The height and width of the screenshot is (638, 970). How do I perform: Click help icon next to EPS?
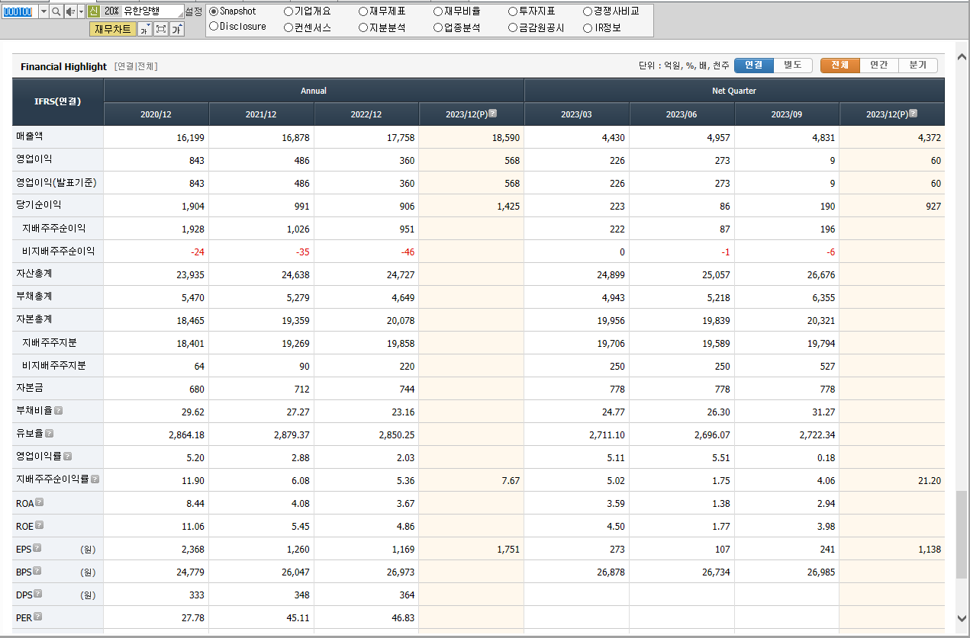coord(37,548)
